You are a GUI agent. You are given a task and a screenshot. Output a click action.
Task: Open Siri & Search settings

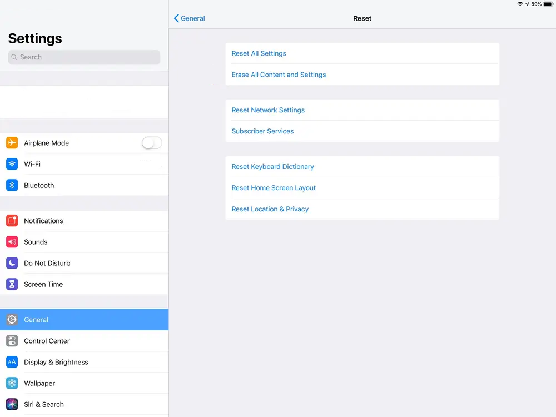44,404
